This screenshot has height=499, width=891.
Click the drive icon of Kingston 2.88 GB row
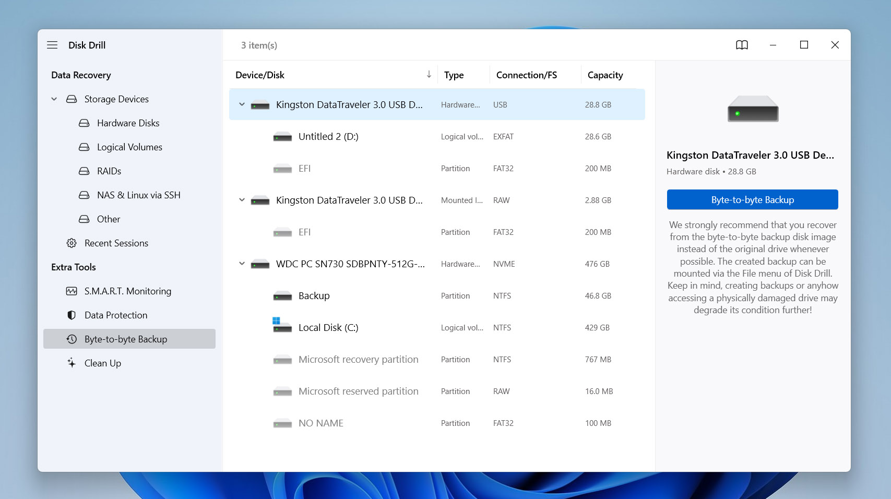pyautogui.click(x=260, y=200)
